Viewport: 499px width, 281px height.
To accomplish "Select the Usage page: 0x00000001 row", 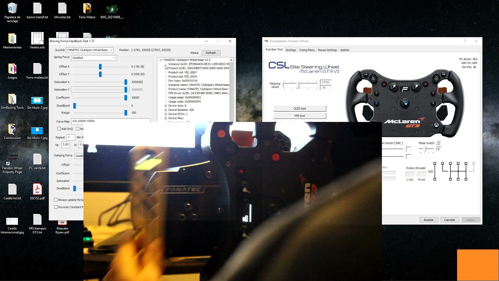I will 184,97.
